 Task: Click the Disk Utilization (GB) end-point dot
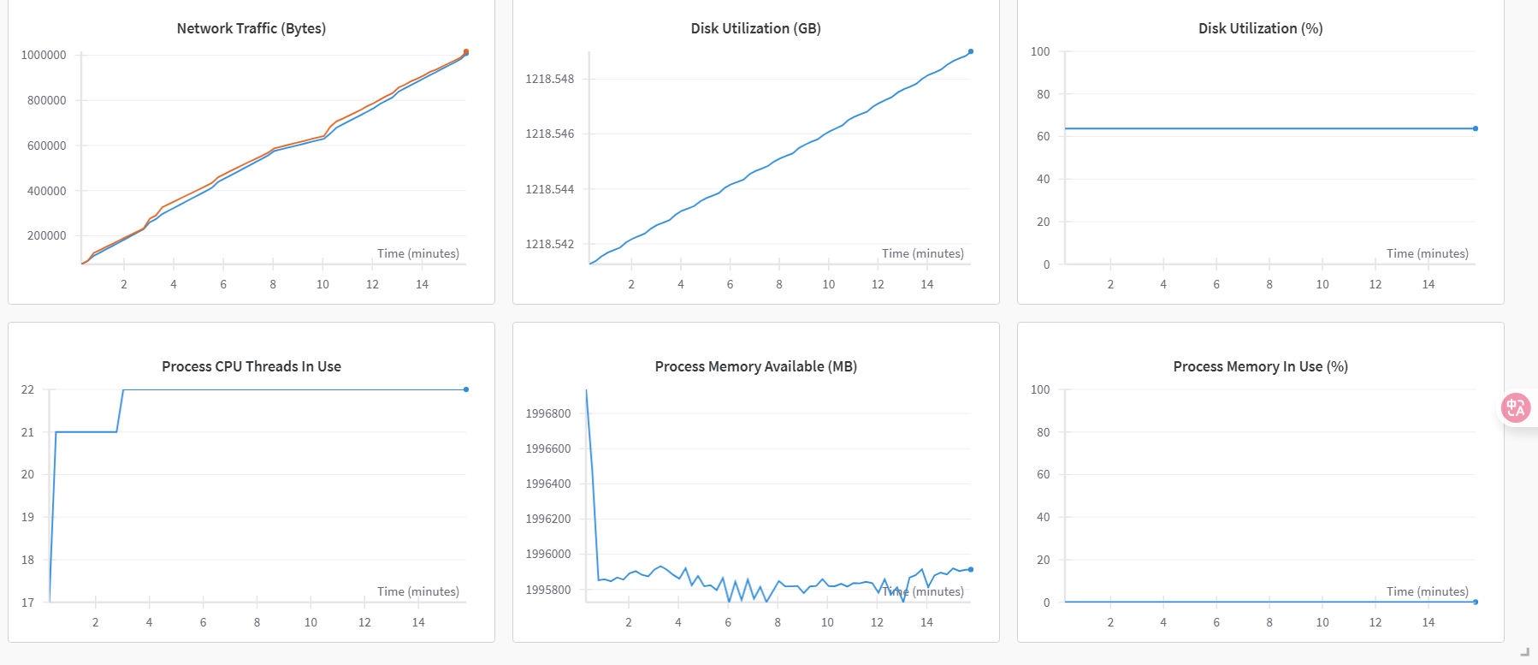971,51
